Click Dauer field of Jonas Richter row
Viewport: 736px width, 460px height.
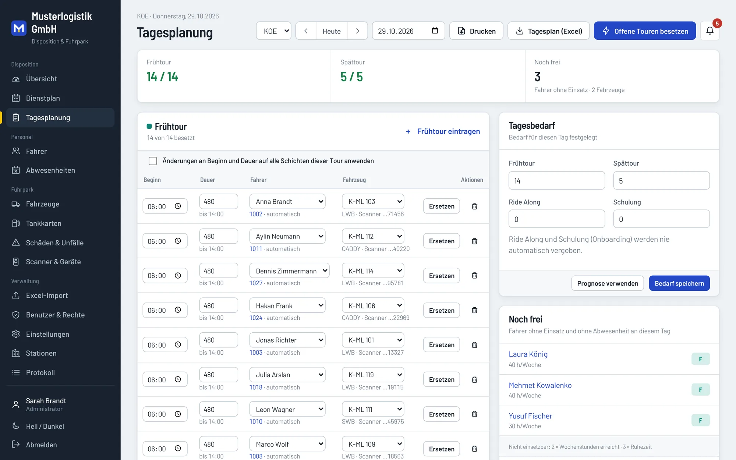(x=219, y=340)
